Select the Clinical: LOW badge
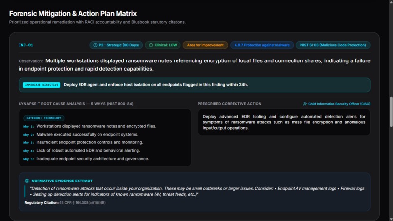 [163, 45]
